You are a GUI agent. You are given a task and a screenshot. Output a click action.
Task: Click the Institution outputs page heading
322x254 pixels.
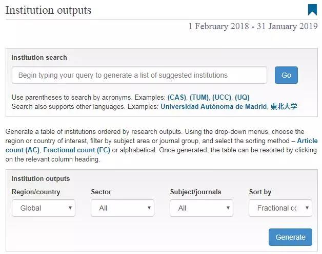coord(48,10)
